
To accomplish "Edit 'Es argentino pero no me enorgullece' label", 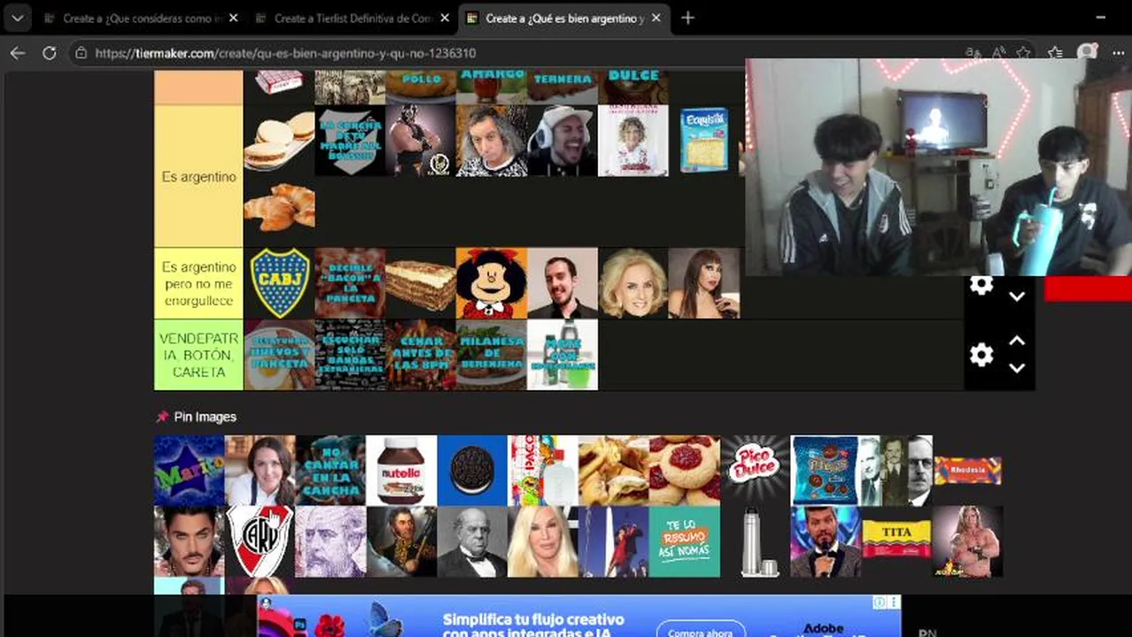I will pyautogui.click(x=198, y=283).
